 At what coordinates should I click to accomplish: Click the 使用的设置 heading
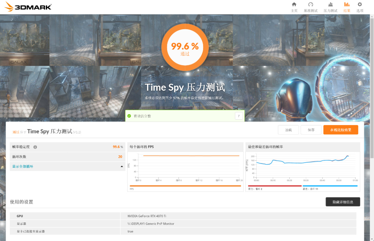[22, 202]
